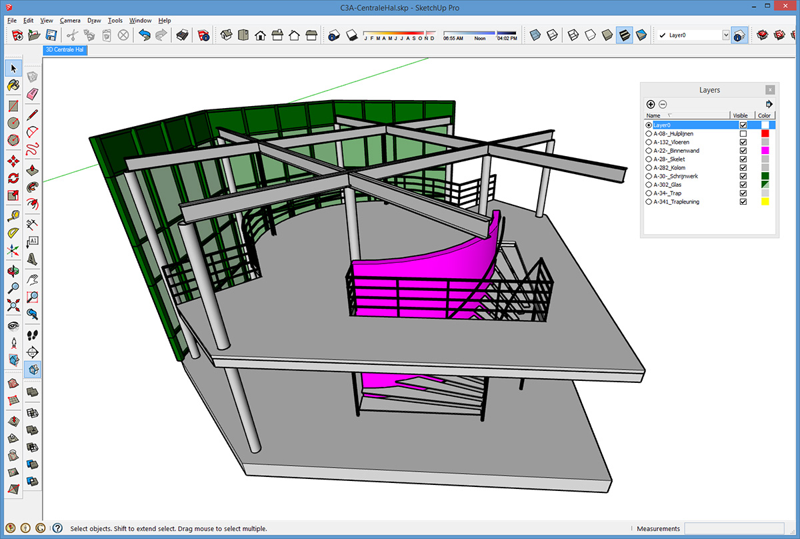The height and width of the screenshot is (539, 800).
Task: Select the Eraser tool
Action: 32,94
